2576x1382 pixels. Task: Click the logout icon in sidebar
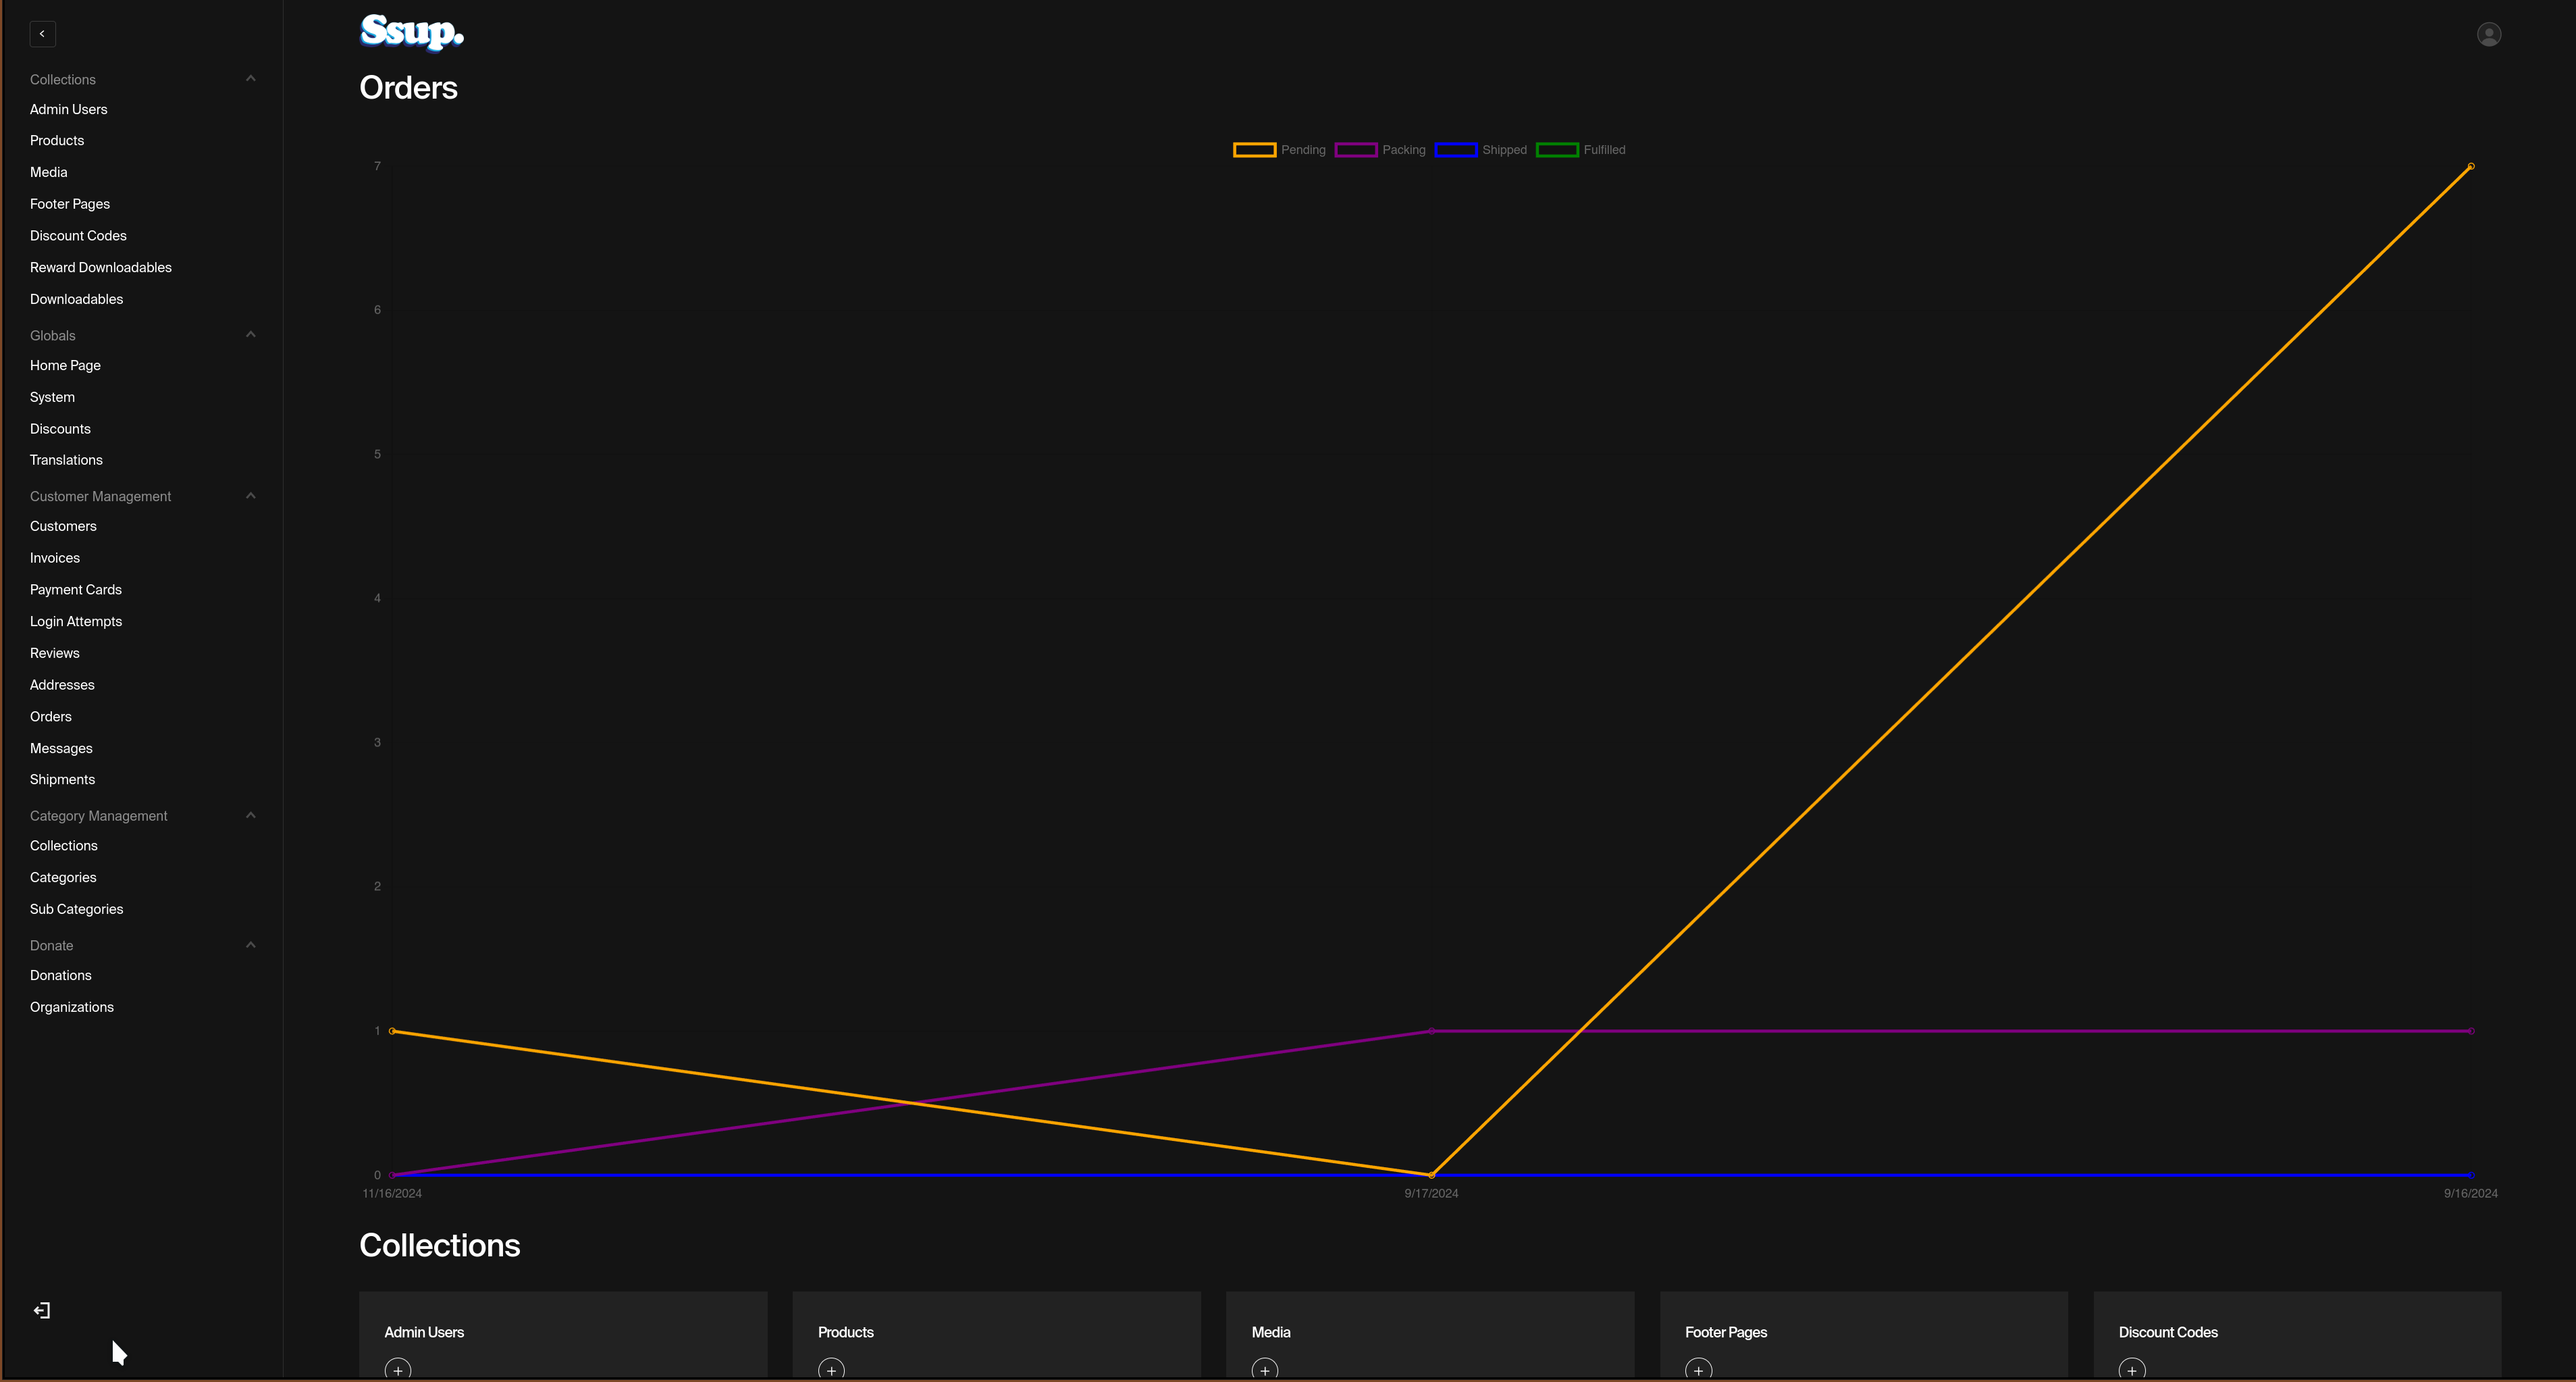click(x=42, y=1310)
